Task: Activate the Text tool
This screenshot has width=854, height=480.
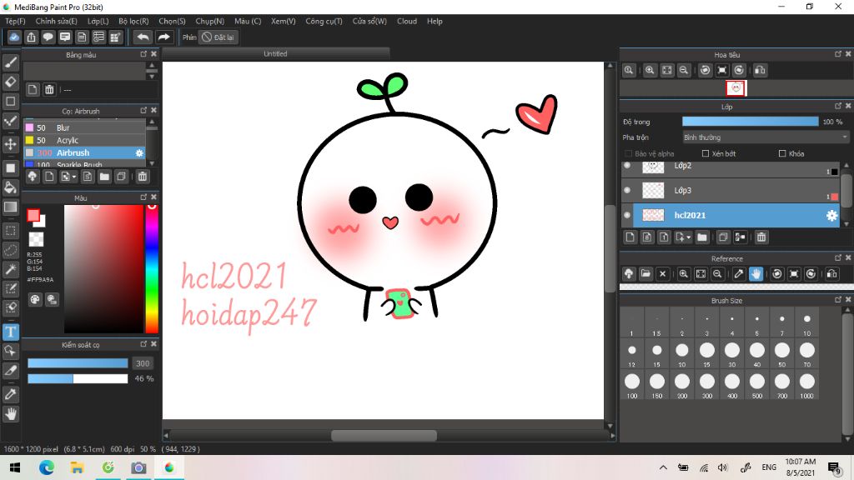Action: point(10,332)
